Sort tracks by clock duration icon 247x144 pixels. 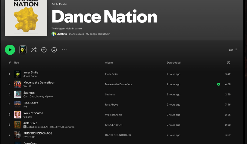[228, 63]
